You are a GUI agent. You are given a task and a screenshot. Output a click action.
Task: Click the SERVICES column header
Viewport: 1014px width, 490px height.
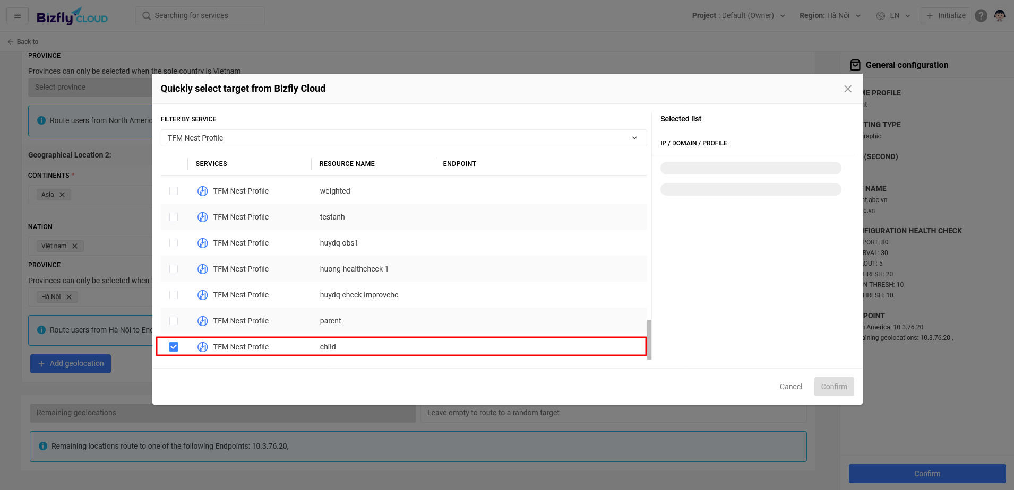[x=211, y=164]
